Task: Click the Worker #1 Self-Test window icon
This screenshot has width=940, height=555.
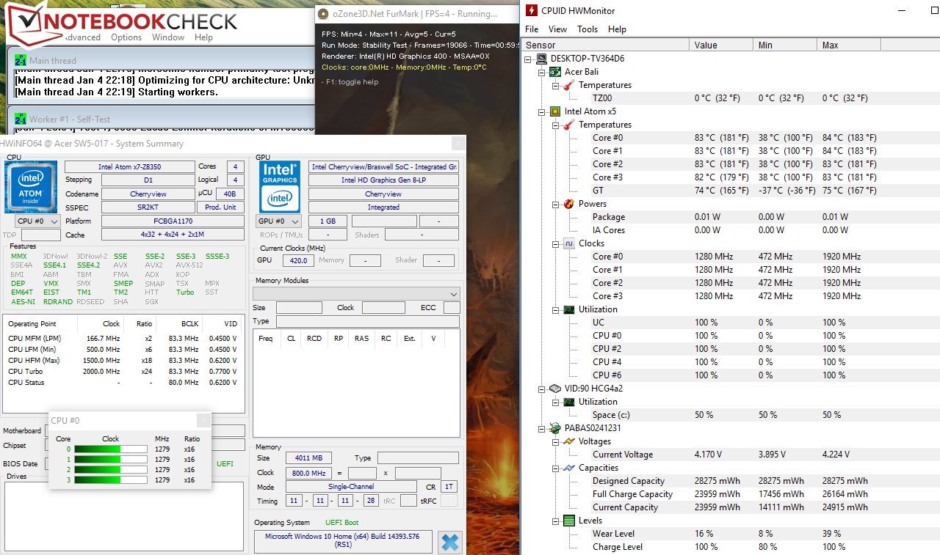Action: [x=21, y=119]
